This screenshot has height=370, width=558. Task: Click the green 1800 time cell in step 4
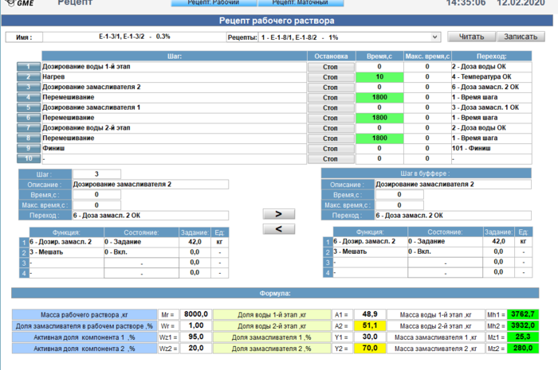379,97
